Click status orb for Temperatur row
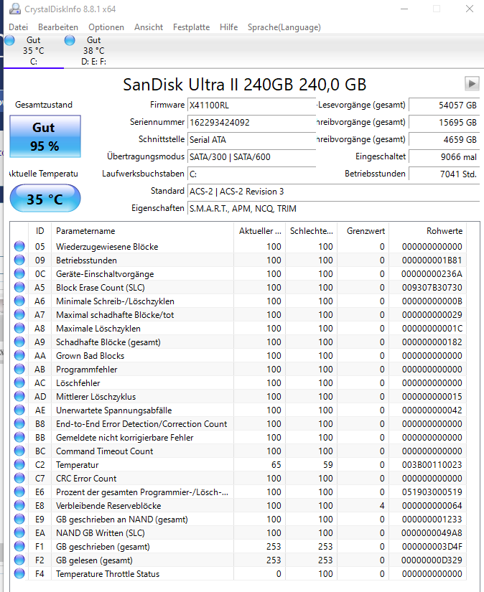The height and width of the screenshot is (592, 484). (19, 464)
